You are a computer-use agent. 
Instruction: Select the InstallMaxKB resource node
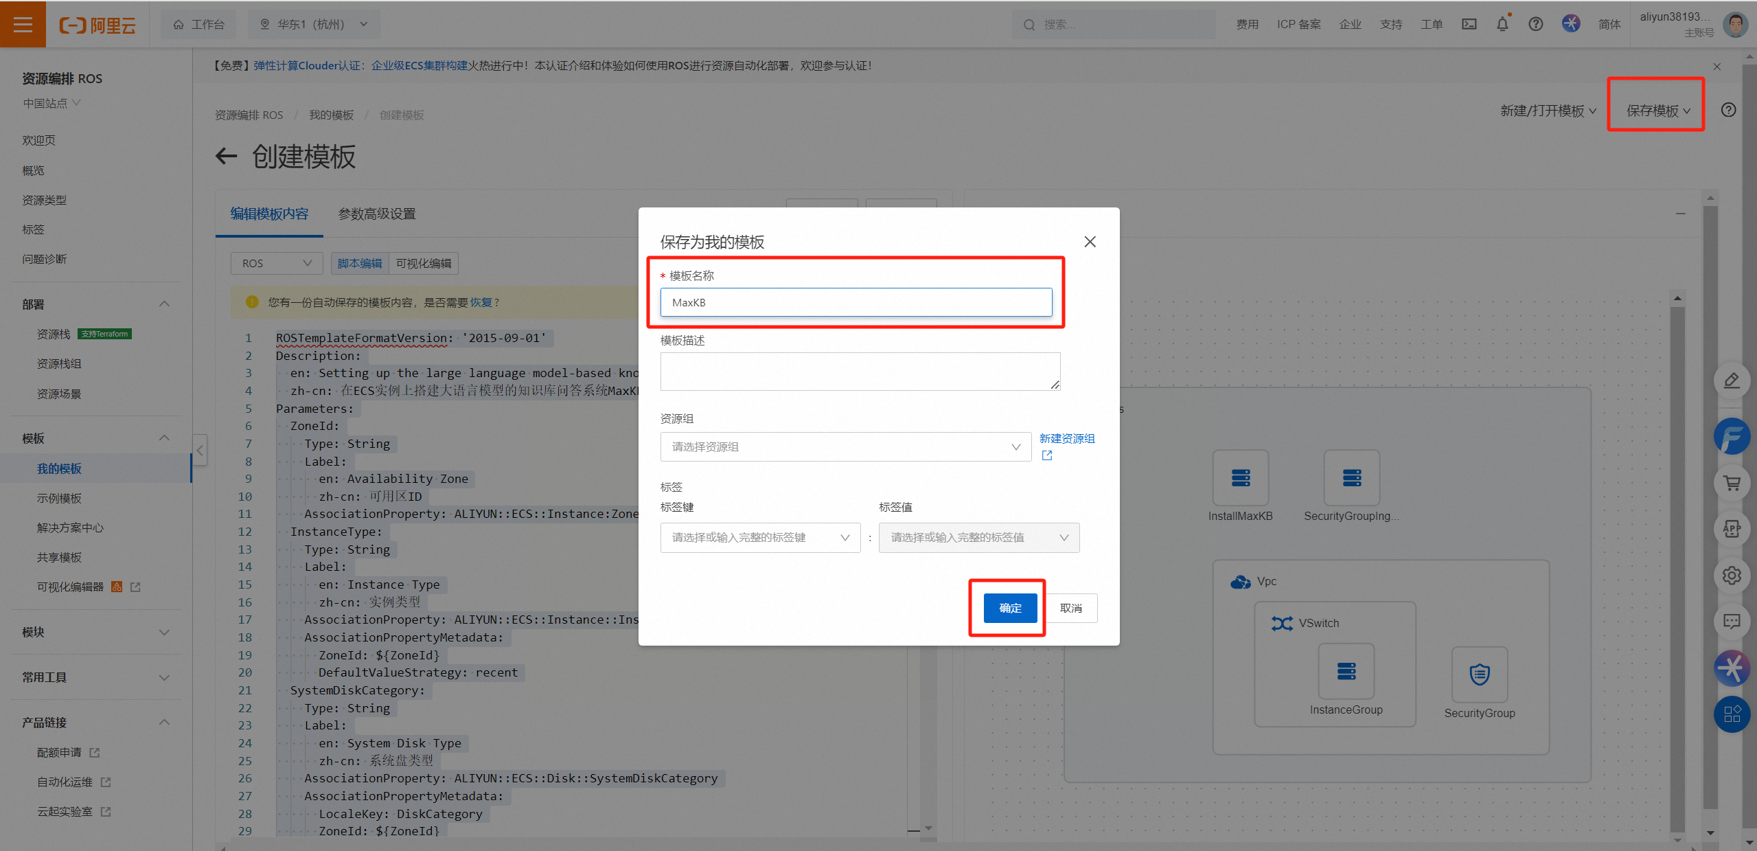coord(1240,478)
